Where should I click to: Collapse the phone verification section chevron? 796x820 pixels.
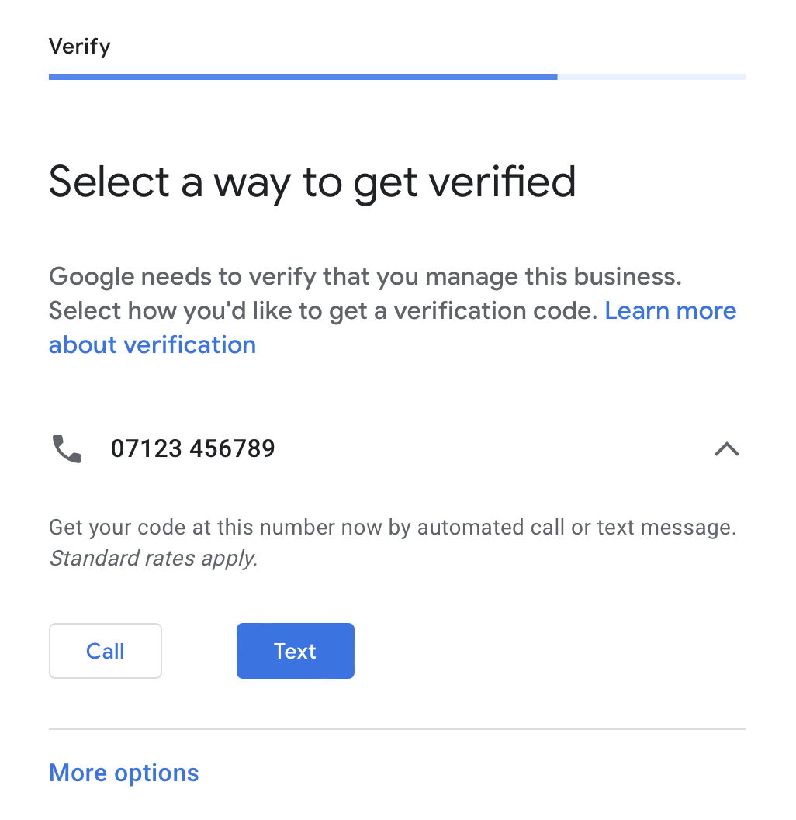pyautogui.click(x=726, y=448)
